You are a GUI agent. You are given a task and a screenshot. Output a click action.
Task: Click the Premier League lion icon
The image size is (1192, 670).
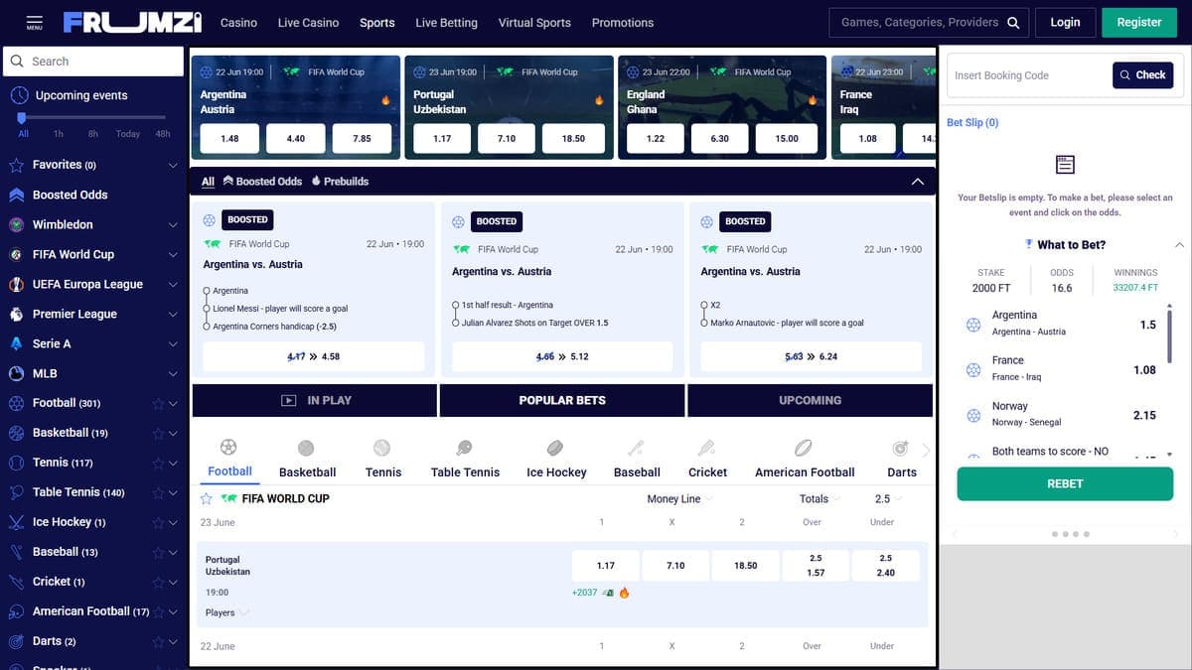point(16,314)
